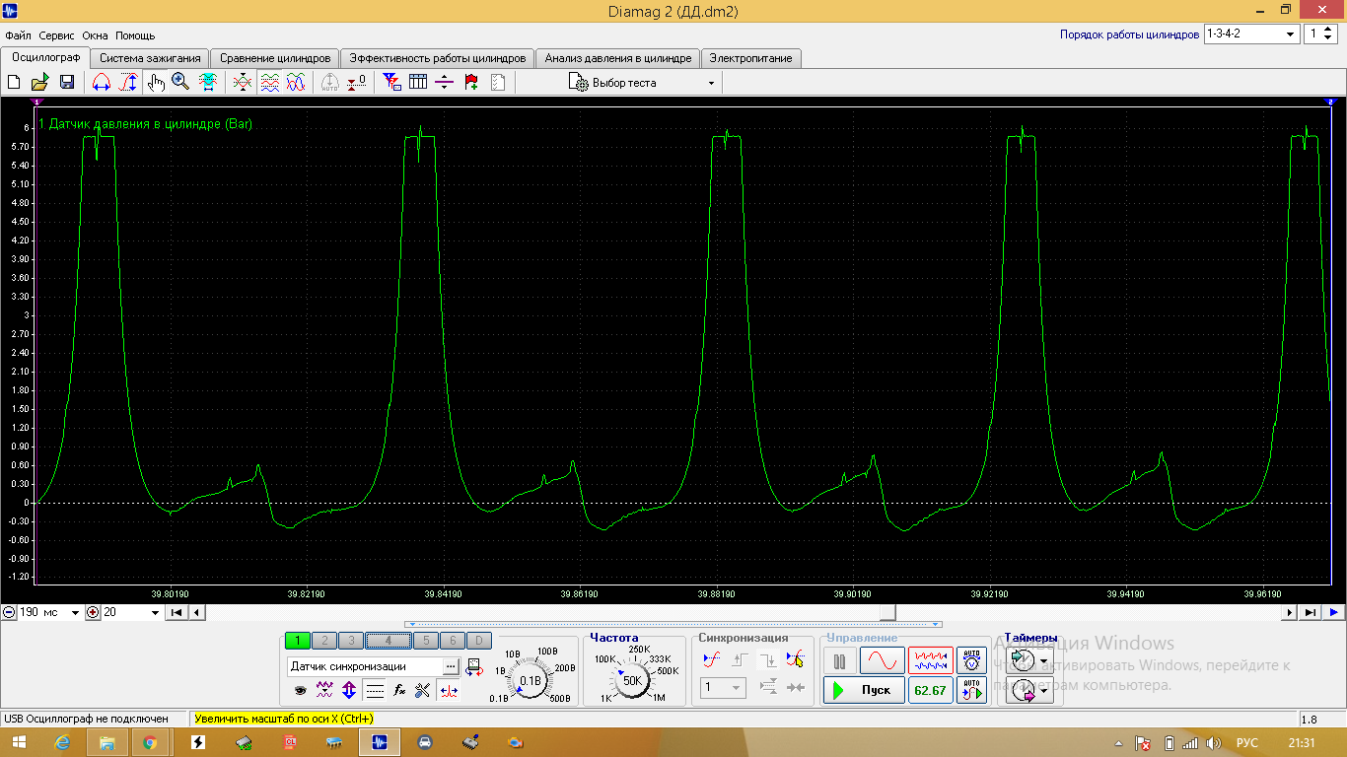Viewport: 1347px width, 757px height.
Task: Open channel settings wrench icon
Action: [x=423, y=691]
